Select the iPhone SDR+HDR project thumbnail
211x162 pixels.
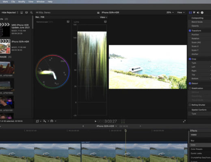click(5, 46)
